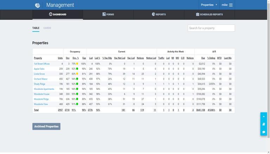Click the up arrow icon in side widget
The height and width of the screenshot is (154, 270).
tap(264, 116)
